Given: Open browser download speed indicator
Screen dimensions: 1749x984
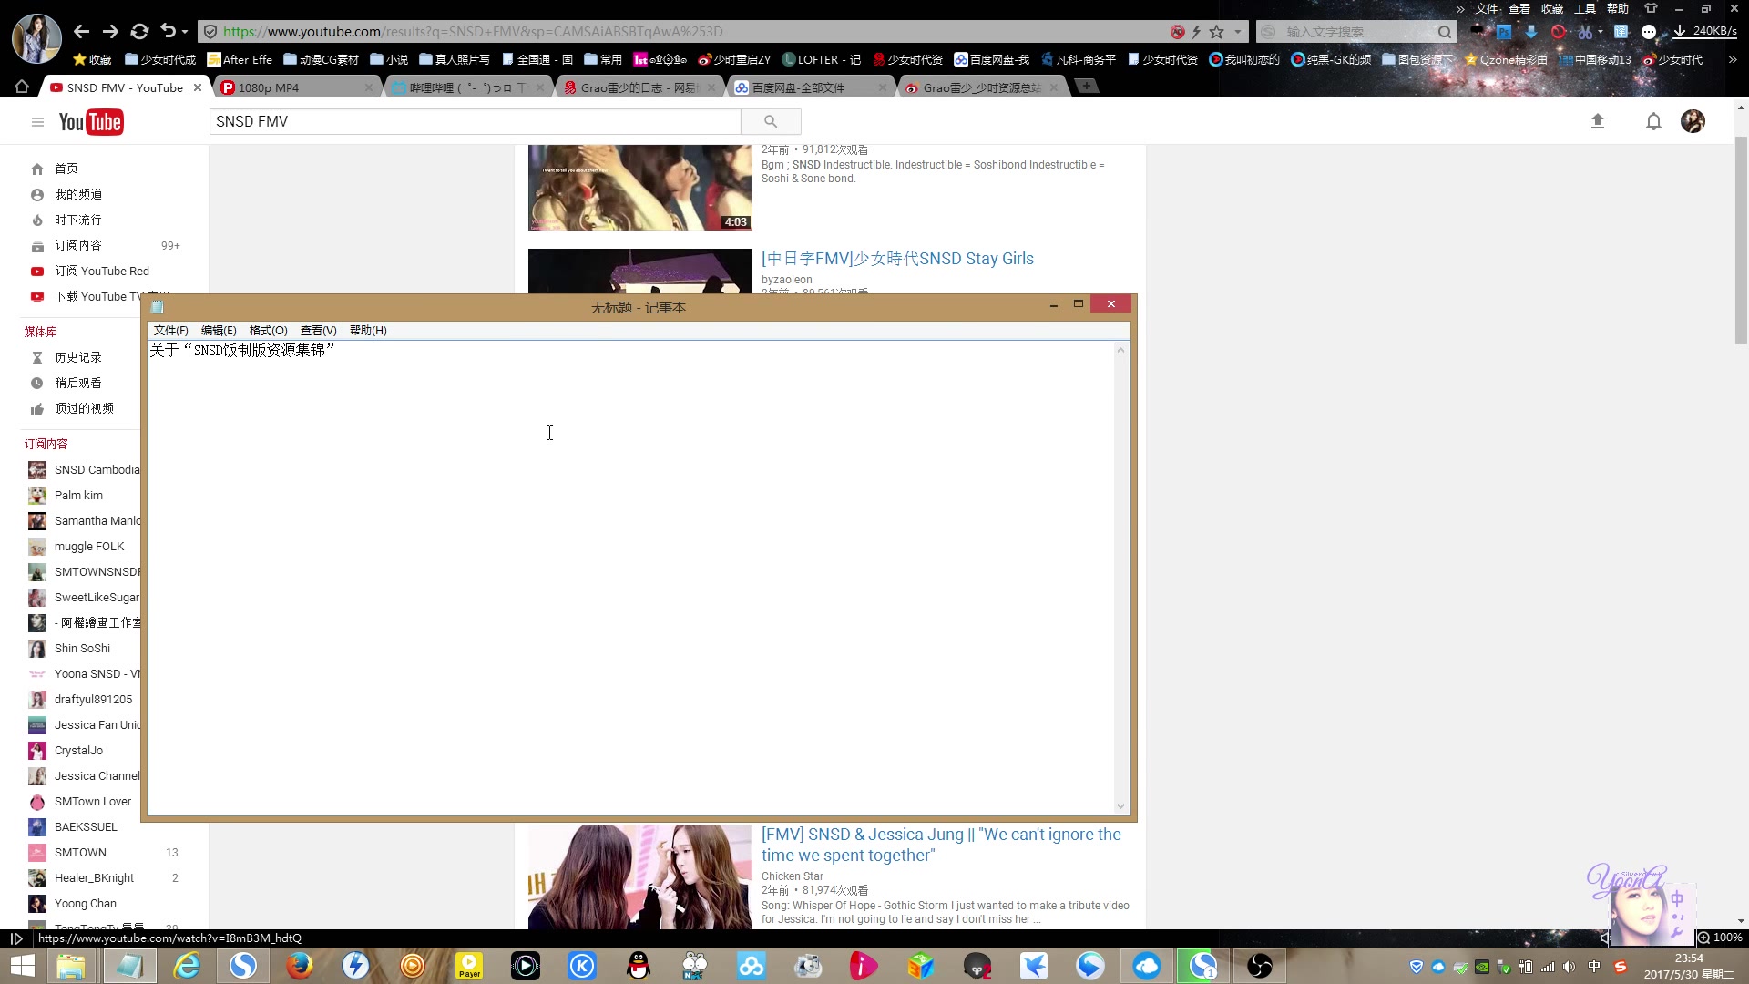Looking at the screenshot, I should pyautogui.click(x=1706, y=31).
